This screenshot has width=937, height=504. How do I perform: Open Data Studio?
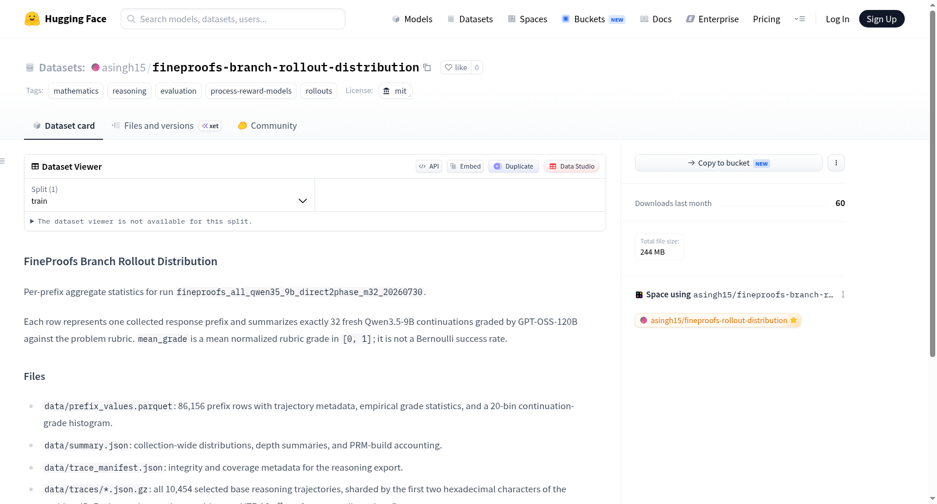[x=572, y=166]
